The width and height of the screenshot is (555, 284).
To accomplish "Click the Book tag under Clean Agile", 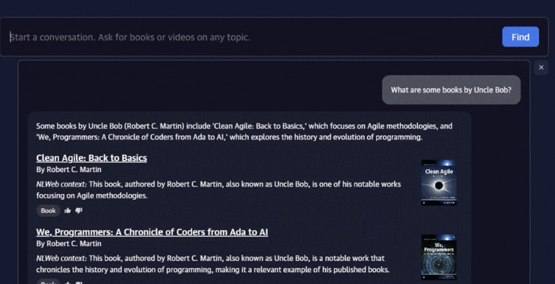I will click(x=48, y=211).
